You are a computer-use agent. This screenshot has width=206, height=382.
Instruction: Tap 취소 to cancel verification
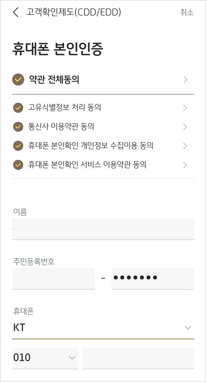(x=187, y=12)
